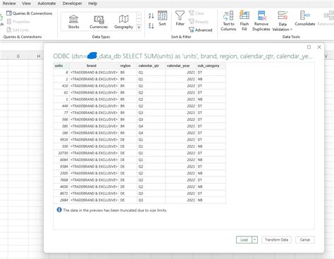Open the View ribbon tab
Viewport: 334px width, 259px height.
pos(26,4)
